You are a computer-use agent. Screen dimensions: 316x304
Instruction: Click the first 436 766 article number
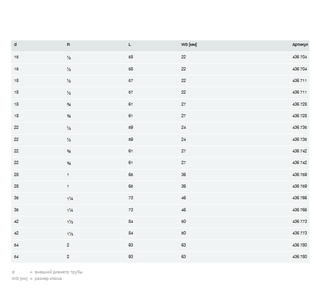(299, 198)
